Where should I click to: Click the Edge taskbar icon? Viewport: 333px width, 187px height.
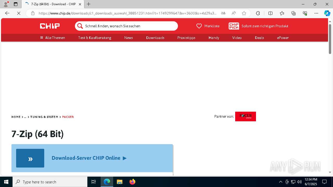[107, 182]
